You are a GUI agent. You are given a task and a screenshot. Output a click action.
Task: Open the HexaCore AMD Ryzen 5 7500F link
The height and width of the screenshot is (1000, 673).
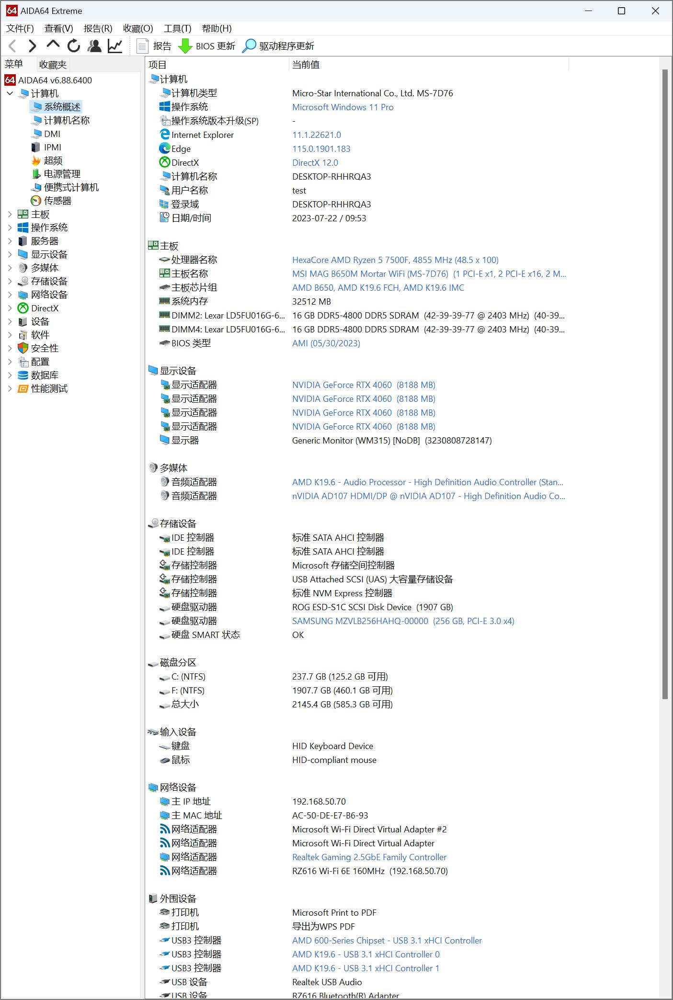[x=395, y=260]
